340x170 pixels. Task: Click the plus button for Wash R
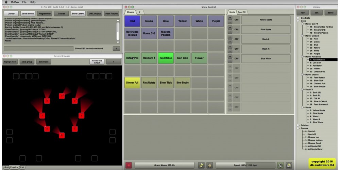coord(230,47)
